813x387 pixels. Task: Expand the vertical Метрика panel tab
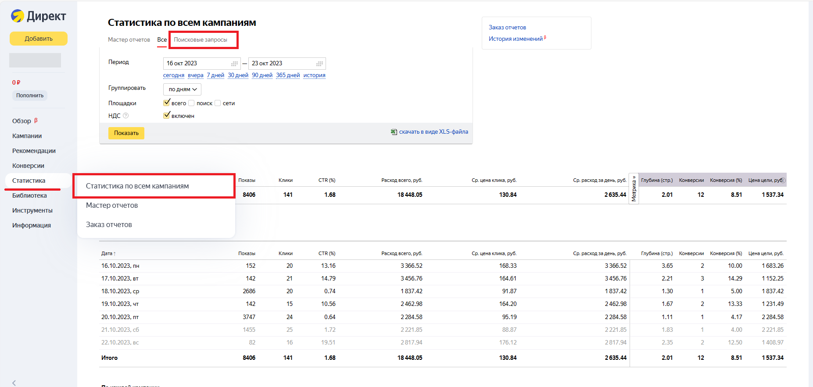(634, 188)
